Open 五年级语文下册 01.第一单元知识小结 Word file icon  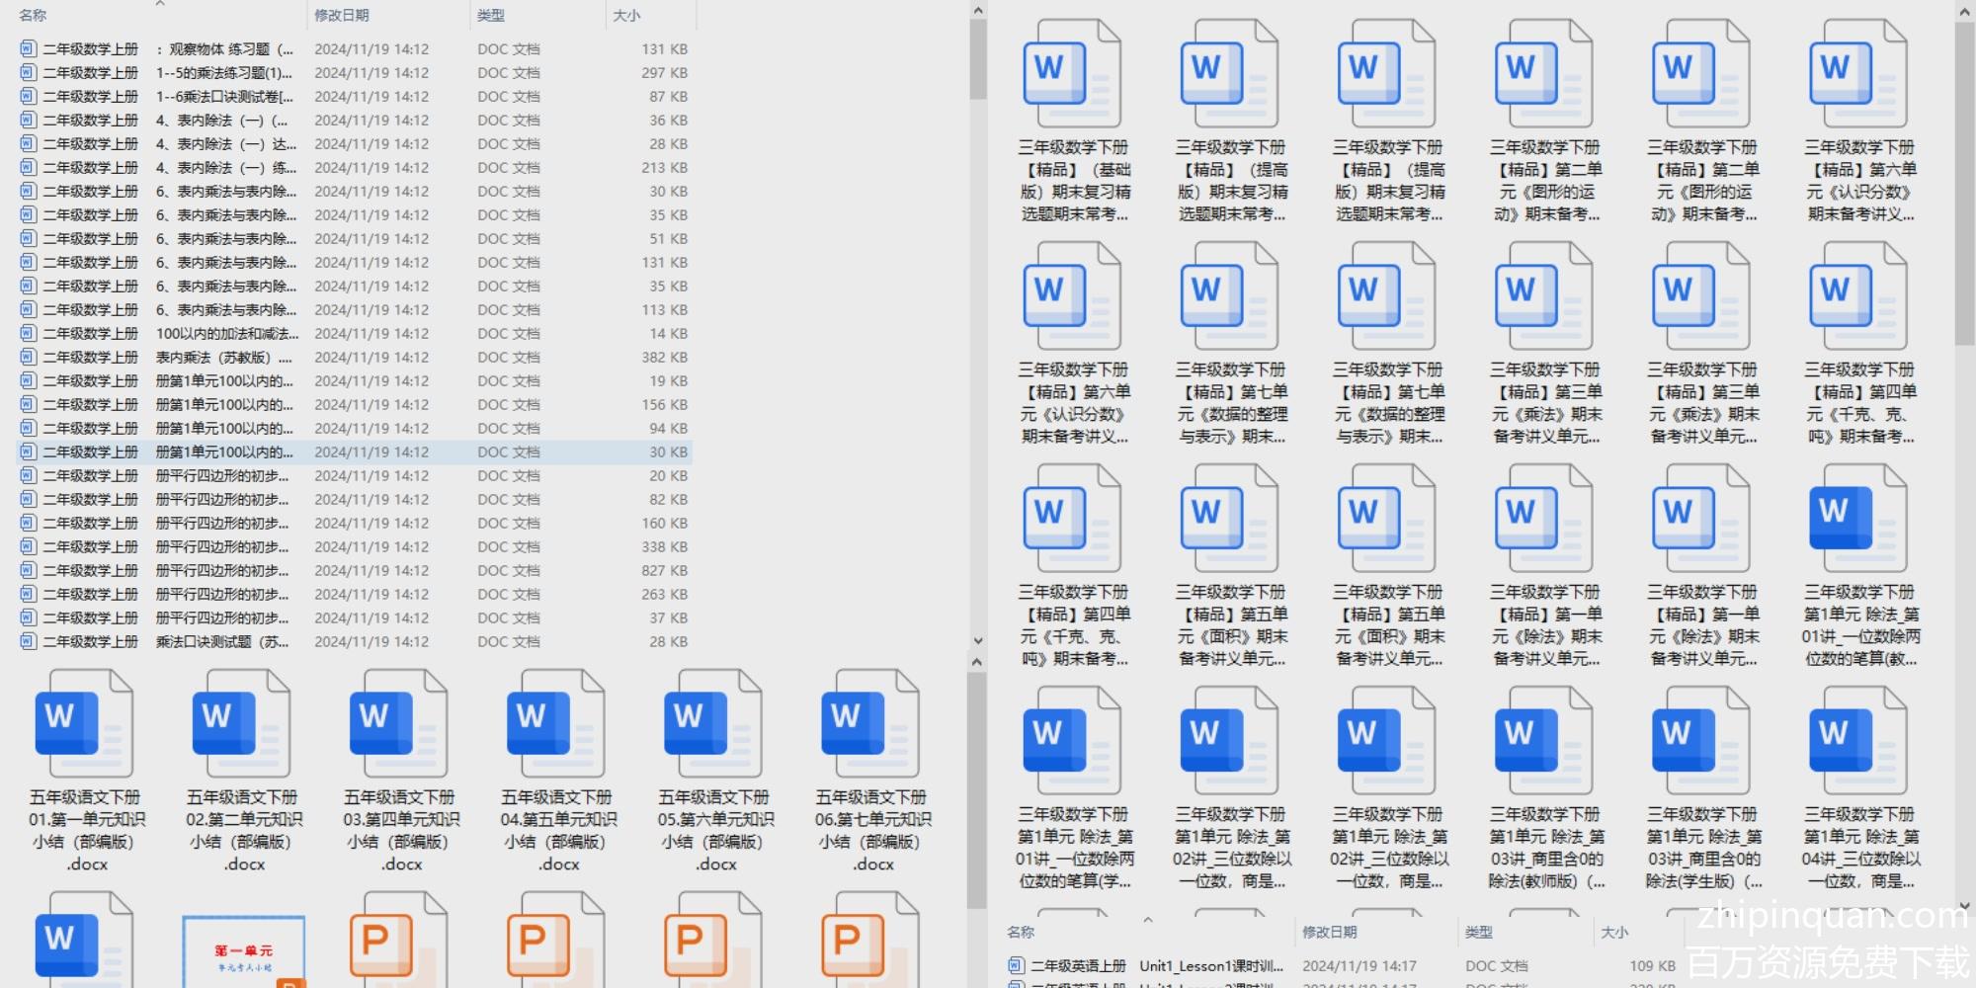(x=84, y=723)
